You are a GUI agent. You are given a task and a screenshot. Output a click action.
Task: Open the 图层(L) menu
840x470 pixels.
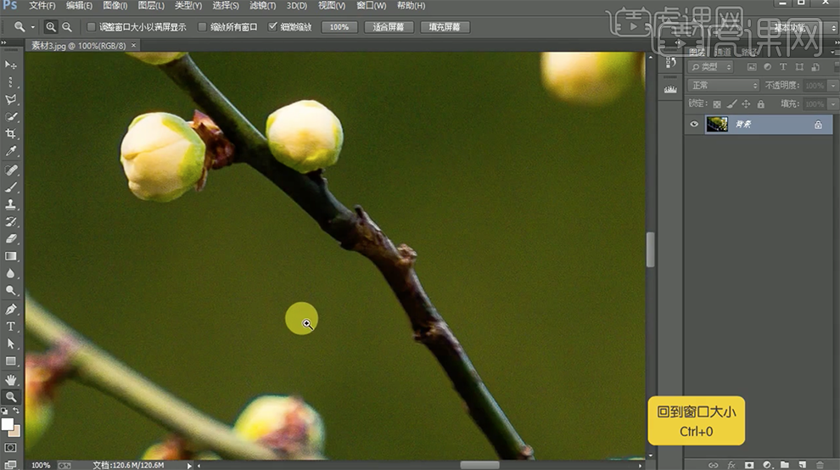coord(151,5)
